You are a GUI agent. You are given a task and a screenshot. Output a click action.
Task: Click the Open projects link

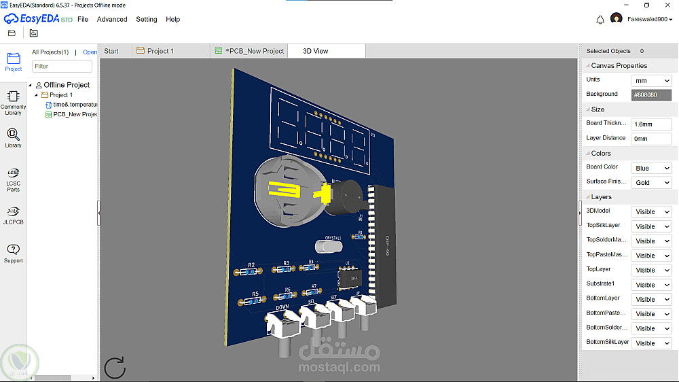(x=90, y=52)
